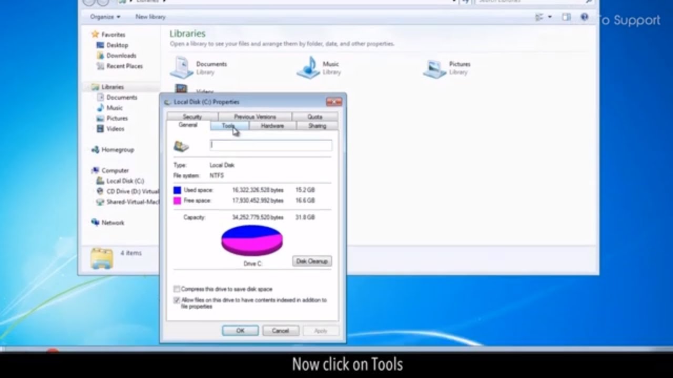
Task: Click the blue Used space color swatch
Action: click(177, 190)
